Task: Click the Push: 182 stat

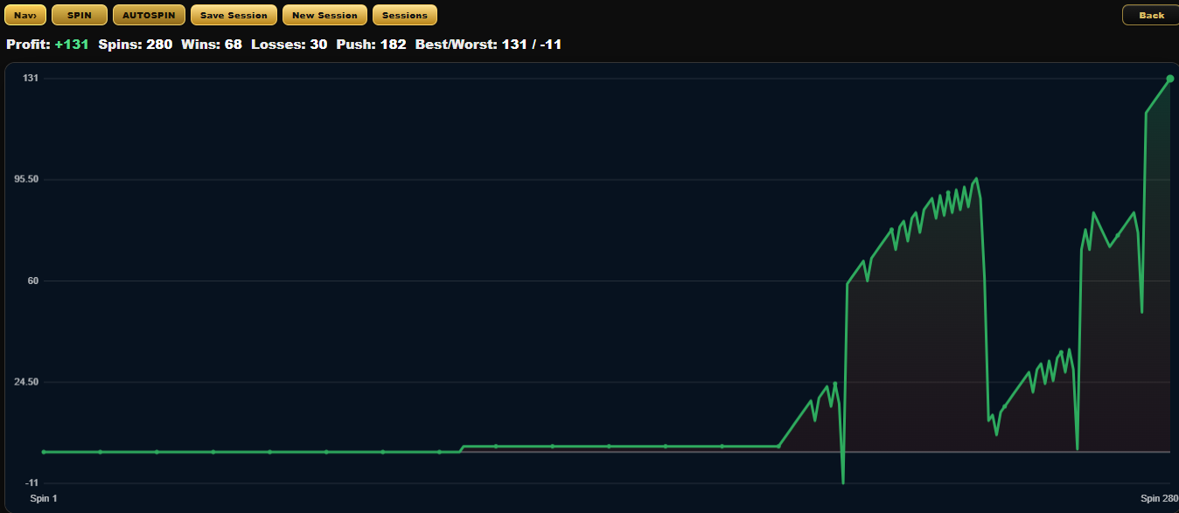Action: [x=372, y=44]
